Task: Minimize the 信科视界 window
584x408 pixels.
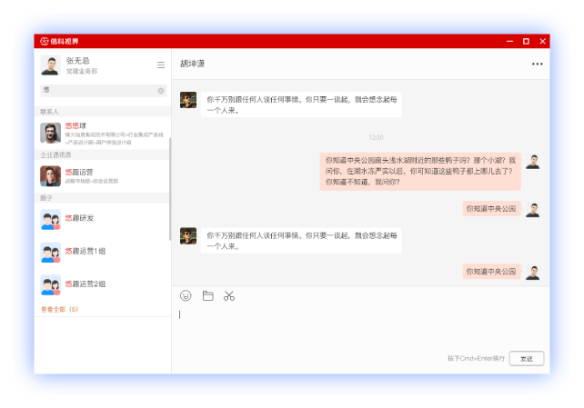Action: (x=508, y=41)
